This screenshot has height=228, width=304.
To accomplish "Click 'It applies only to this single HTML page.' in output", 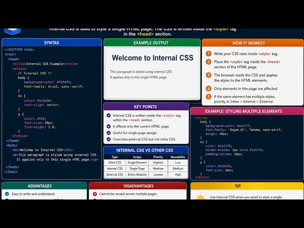I will click(x=139, y=77).
